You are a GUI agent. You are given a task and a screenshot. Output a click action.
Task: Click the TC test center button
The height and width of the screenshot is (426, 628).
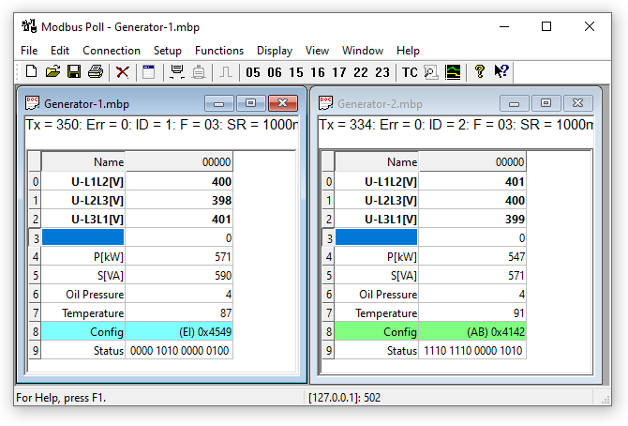(410, 72)
